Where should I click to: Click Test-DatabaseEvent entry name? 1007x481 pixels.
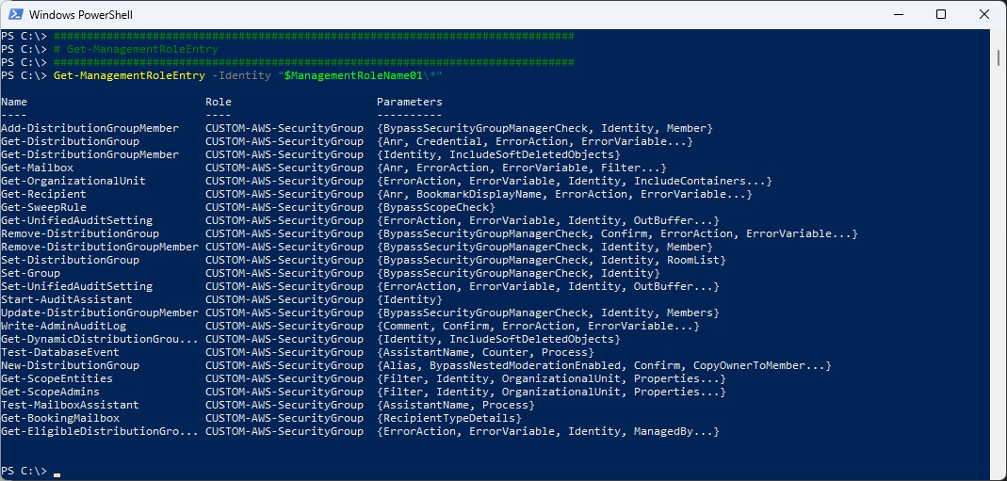tap(60, 352)
